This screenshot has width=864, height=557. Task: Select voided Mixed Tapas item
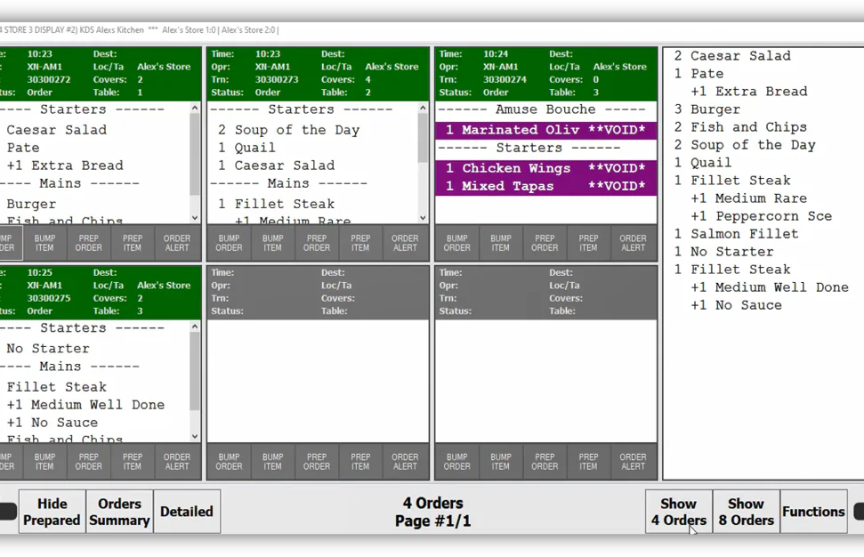(x=545, y=186)
